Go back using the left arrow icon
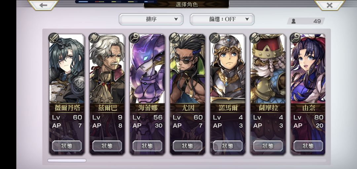The width and height of the screenshot is (357, 169). (x=43, y=5)
